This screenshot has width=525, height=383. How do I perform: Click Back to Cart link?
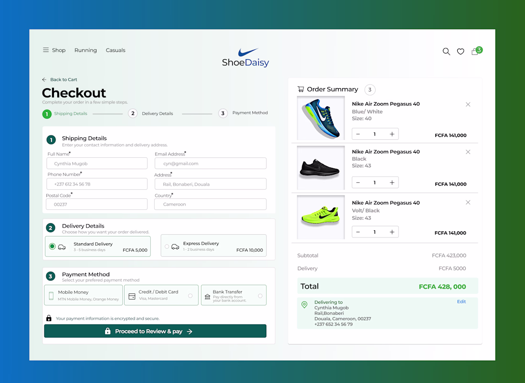pos(63,80)
